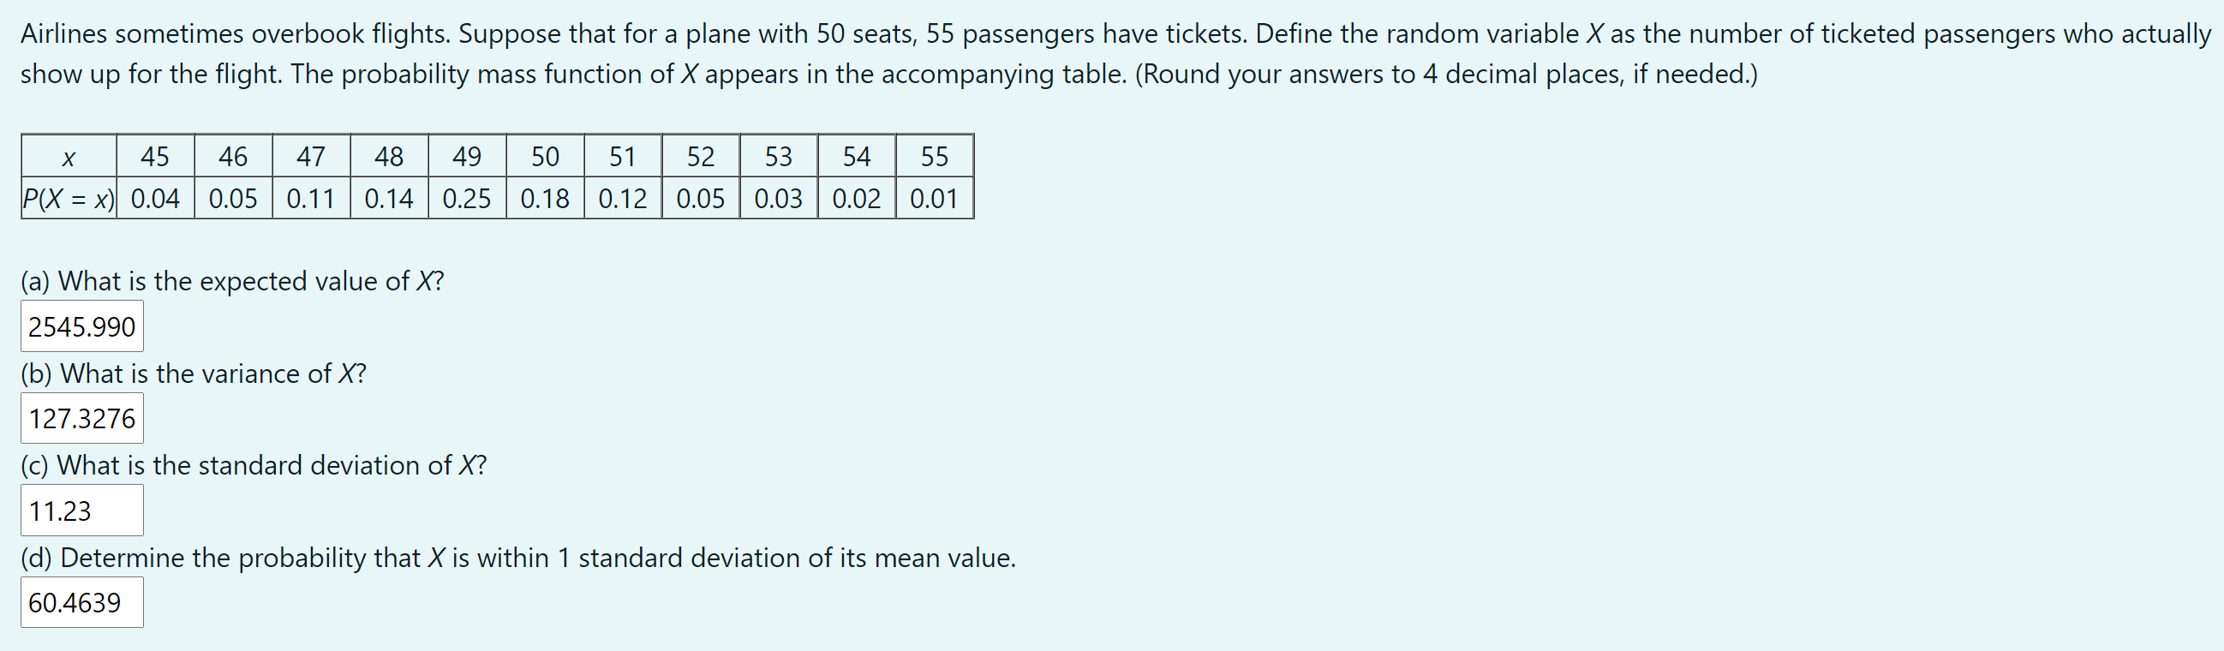Click part (b) question text about variance
This screenshot has width=2224, height=651.
pyautogui.click(x=194, y=373)
